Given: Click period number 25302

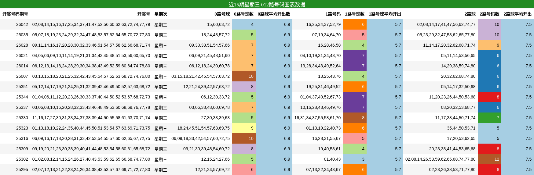Looking at the screenshot, I should point(22,159).
